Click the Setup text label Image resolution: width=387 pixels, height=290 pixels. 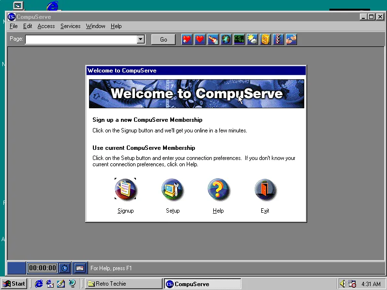(x=173, y=211)
